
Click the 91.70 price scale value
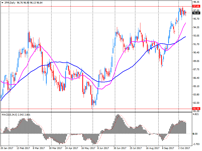(196, 44)
